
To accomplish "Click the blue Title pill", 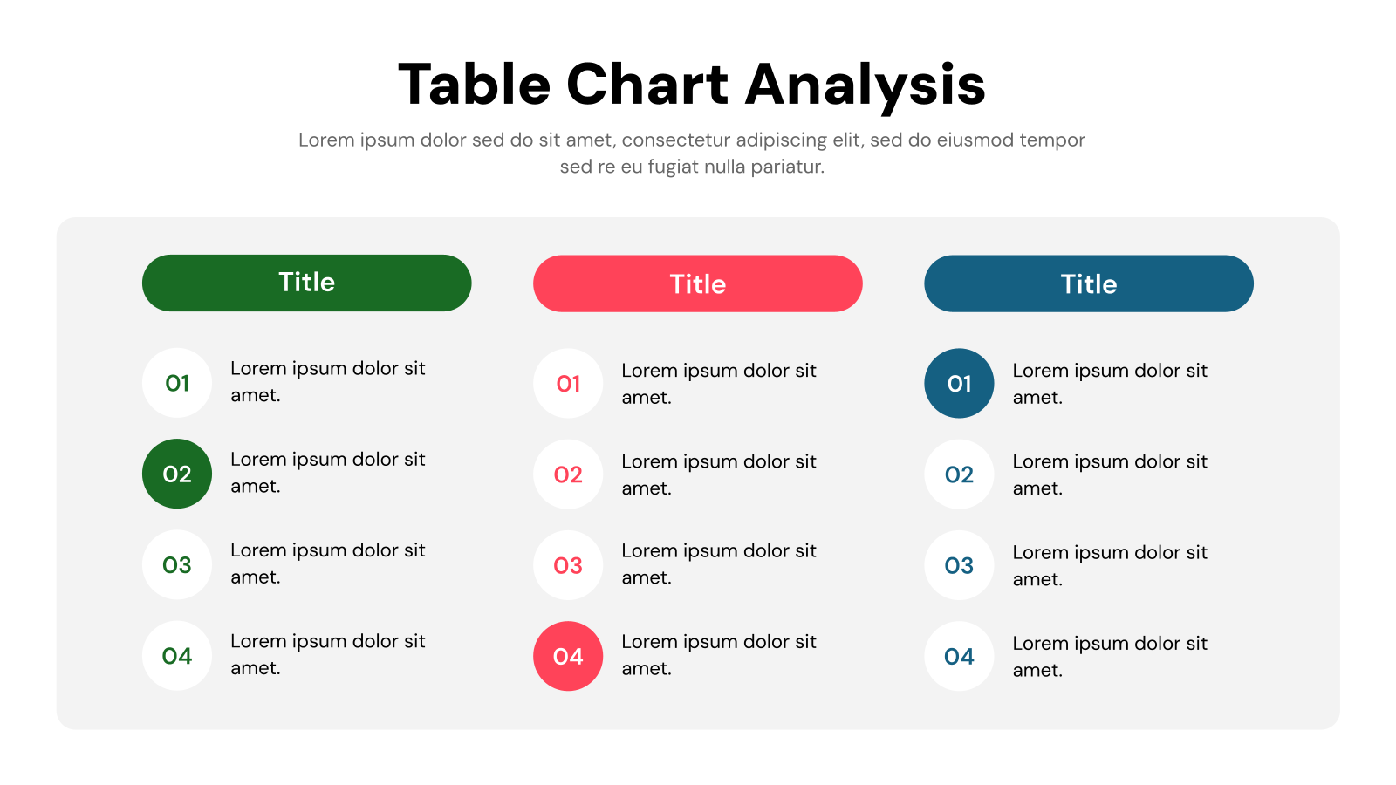I will coord(1088,283).
